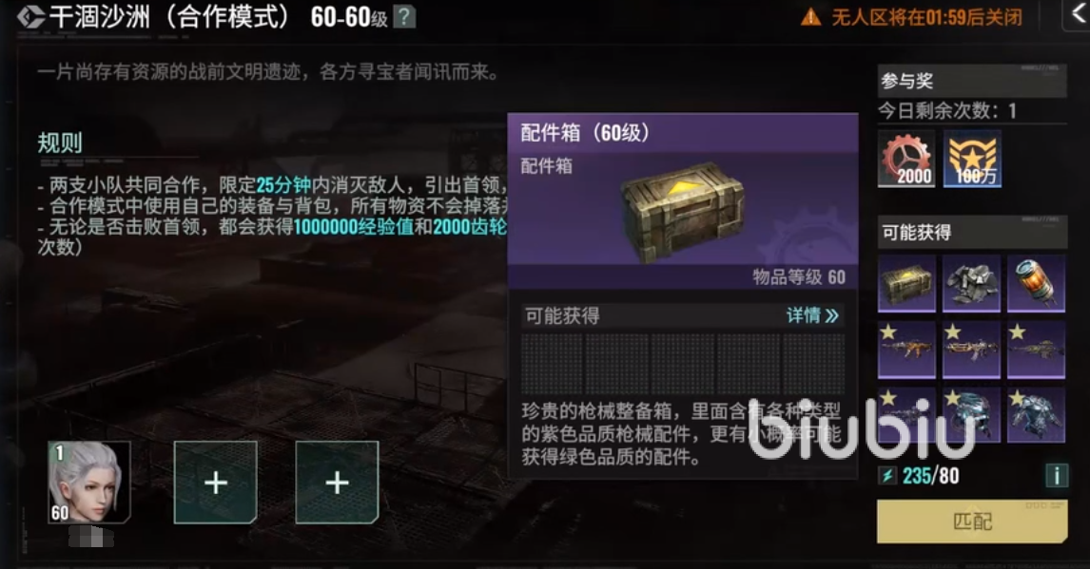1090x569 pixels.
Task: Tap the 100万 experience badge icon
Action: coord(972,159)
